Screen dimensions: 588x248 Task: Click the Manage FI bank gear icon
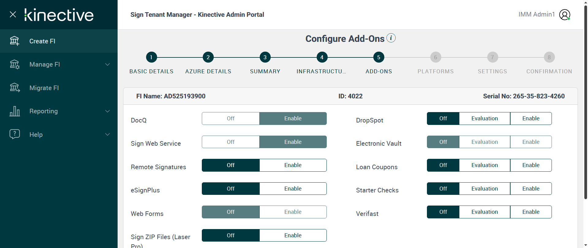pyautogui.click(x=14, y=64)
